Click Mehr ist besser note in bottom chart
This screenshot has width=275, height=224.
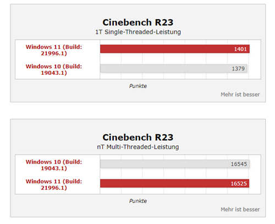click(240, 210)
